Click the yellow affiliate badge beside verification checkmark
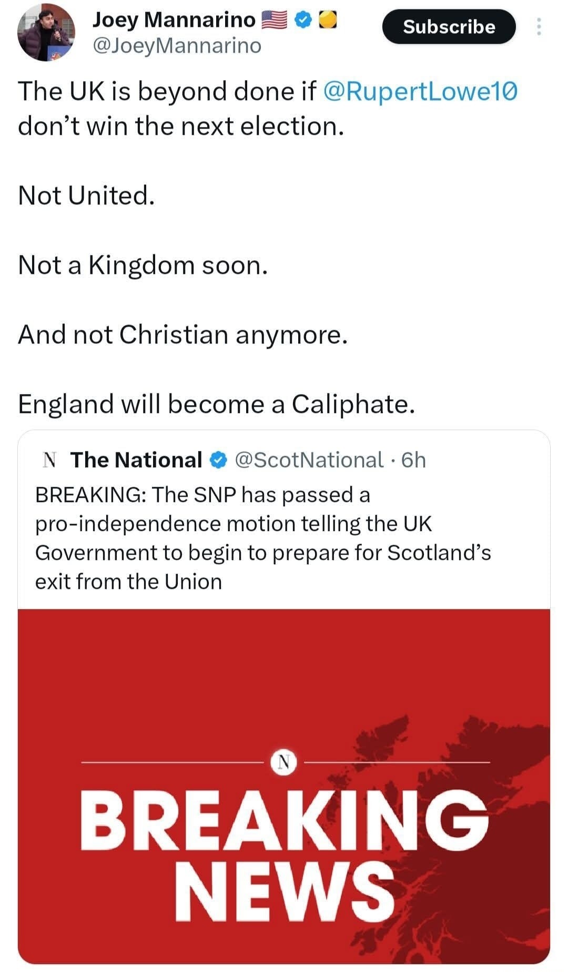568x972 pixels. click(x=329, y=19)
